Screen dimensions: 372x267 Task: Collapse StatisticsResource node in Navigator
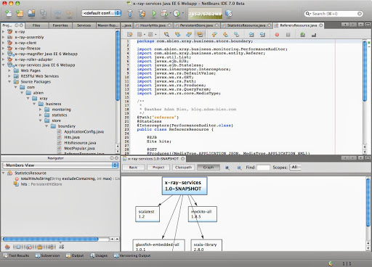(x=4, y=173)
